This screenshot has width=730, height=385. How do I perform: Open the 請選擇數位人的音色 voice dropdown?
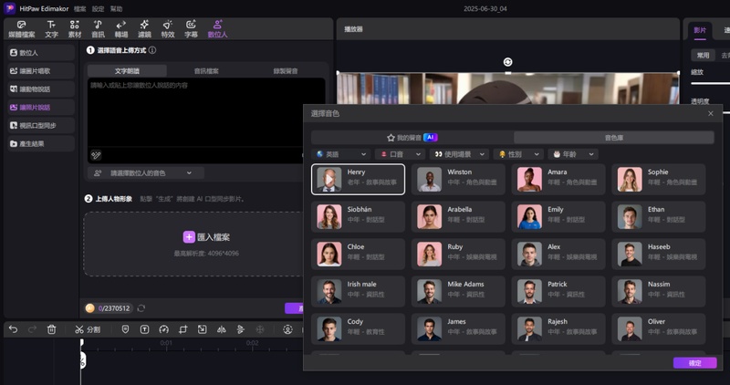pos(146,172)
